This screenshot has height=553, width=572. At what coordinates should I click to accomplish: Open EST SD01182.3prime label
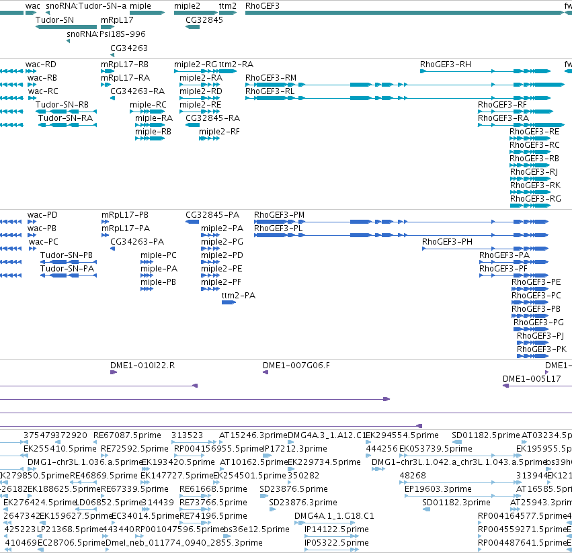tap(456, 503)
